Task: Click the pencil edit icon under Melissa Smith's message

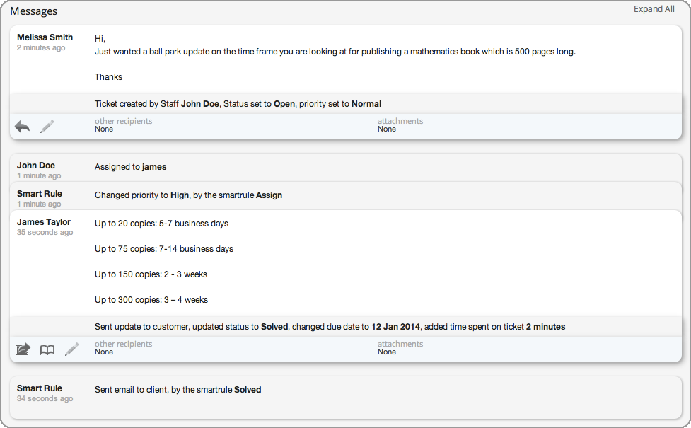Action: point(47,127)
